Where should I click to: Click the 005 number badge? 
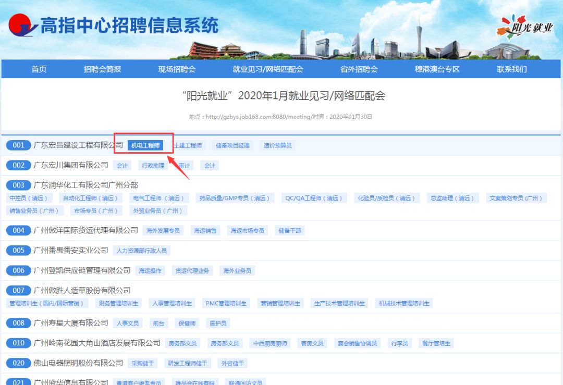pyautogui.click(x=18, y=251)
